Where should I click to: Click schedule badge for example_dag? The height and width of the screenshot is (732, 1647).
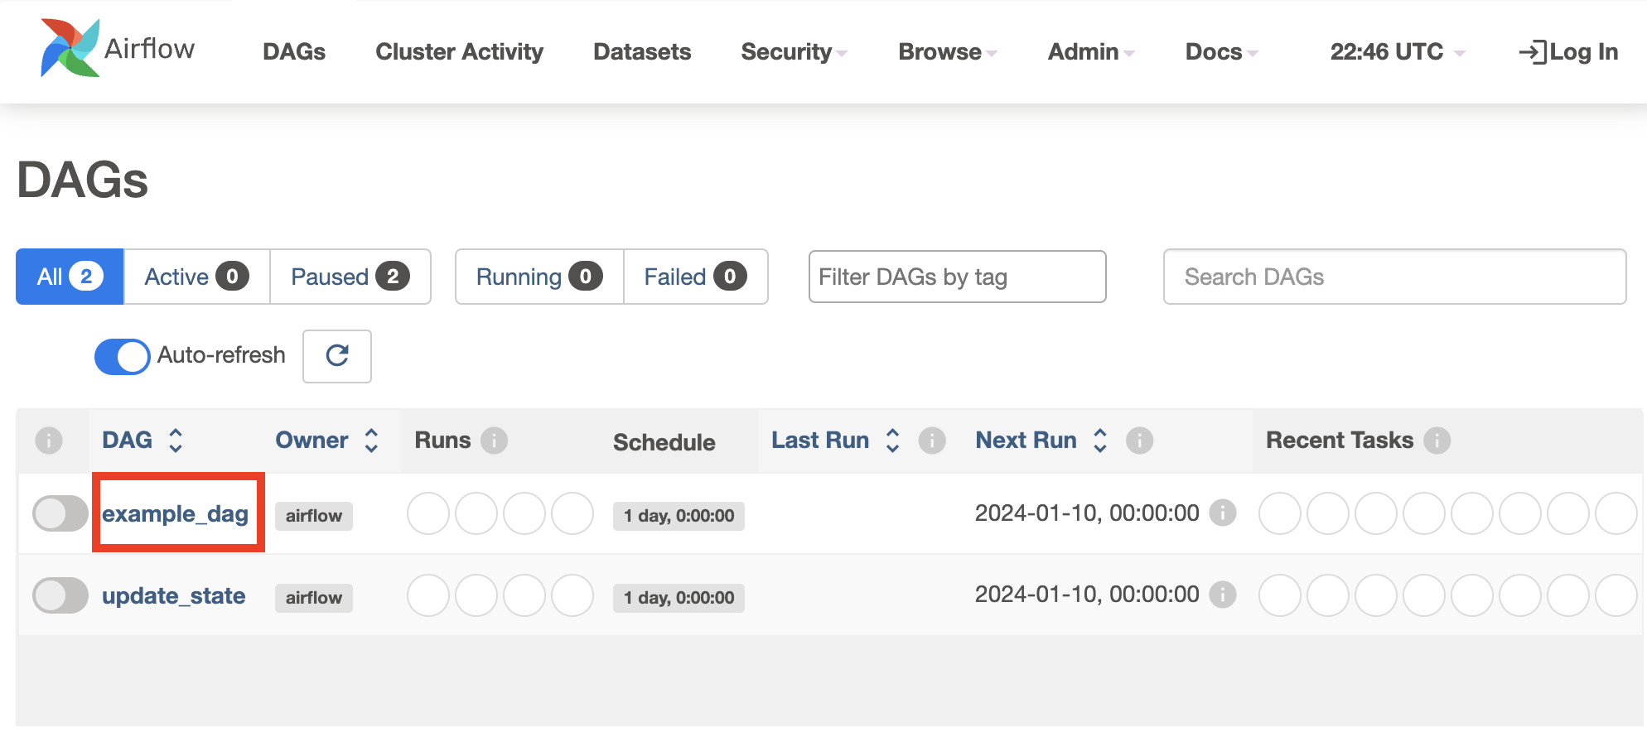[x=679, y=516]
